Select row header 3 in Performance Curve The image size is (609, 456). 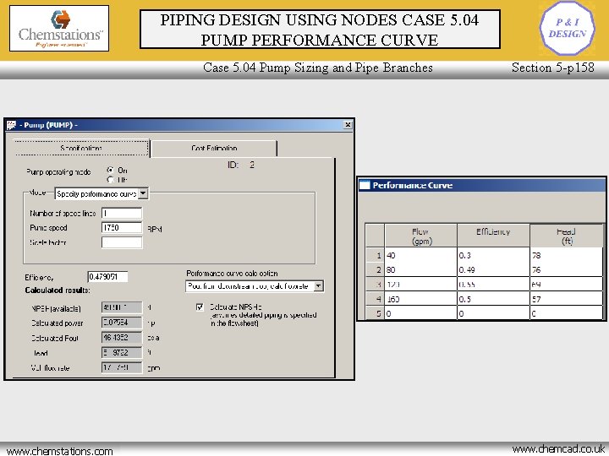pos(376,285)
